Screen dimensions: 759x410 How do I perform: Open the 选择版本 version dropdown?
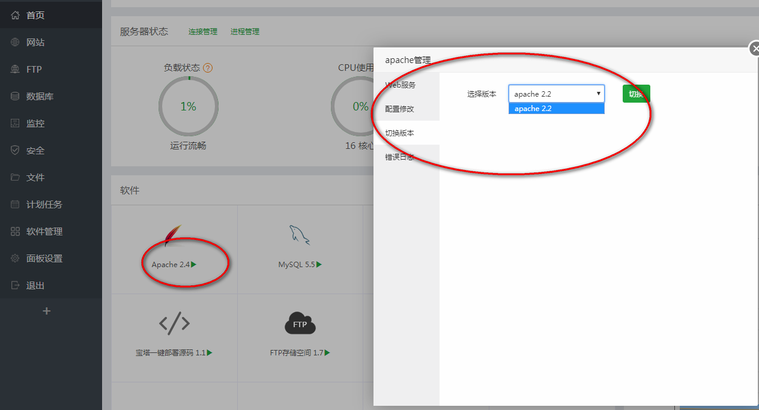[557, 94]
